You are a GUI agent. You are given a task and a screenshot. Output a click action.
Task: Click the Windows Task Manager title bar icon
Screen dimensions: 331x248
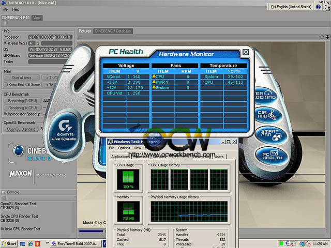click(111, 142)
